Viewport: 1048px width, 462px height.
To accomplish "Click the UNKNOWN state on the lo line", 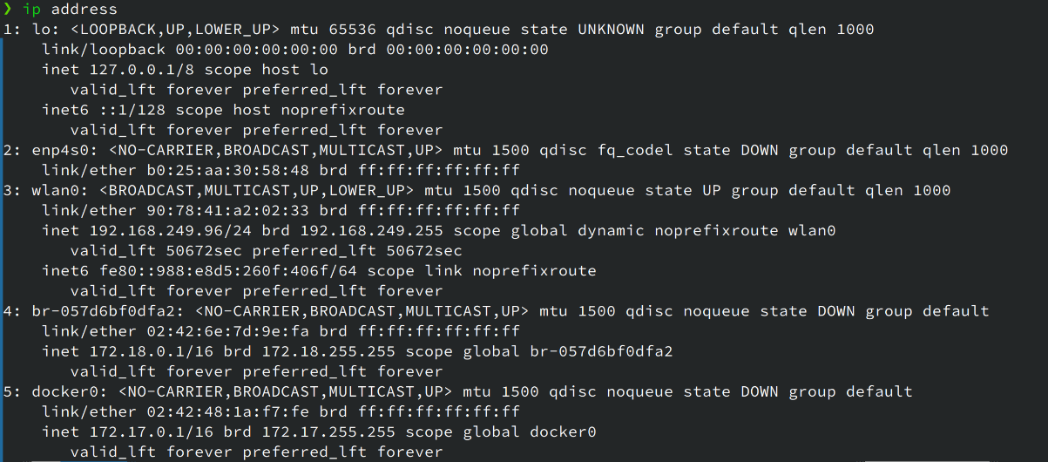I will point(612,30).
